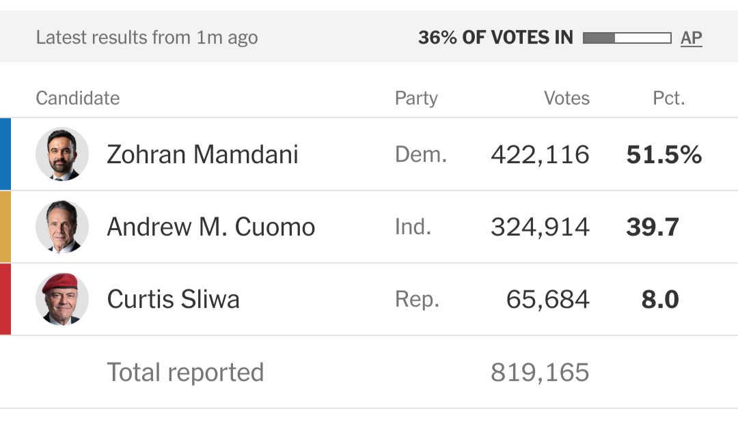Screen dimensions: 738x424
Task: Select the photo beside Zohran Mamdani's name
Action: (x=62, y=154)
